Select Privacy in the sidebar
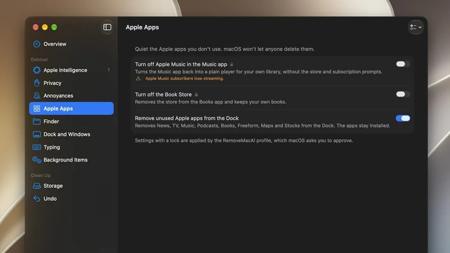 pyautogui.click(x=71, y=83)
